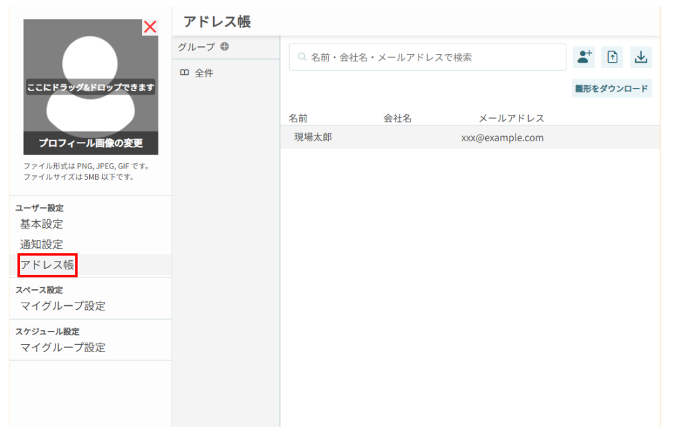676x434 pixels.
Task: Click the profile avatar drop area
Action: click(x=90, y=73)
